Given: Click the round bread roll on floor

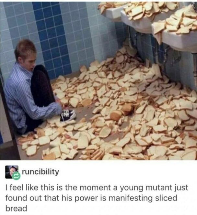Looking at the screenshot, I should [116, 115].
